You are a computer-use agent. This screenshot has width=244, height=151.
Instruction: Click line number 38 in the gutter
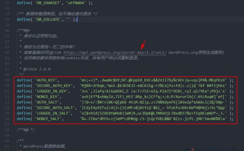click(7, 19)
